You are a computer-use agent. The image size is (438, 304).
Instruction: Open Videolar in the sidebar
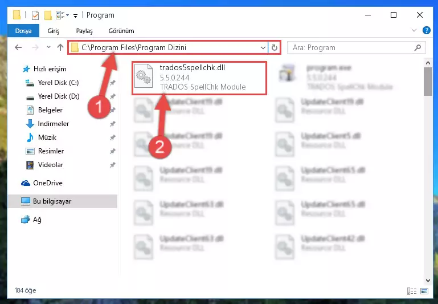pyautogui.click(x=50, y=165)
